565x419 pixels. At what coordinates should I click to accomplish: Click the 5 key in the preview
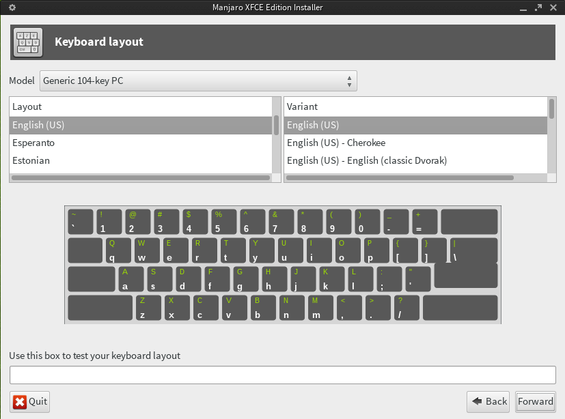click(224, 222)
